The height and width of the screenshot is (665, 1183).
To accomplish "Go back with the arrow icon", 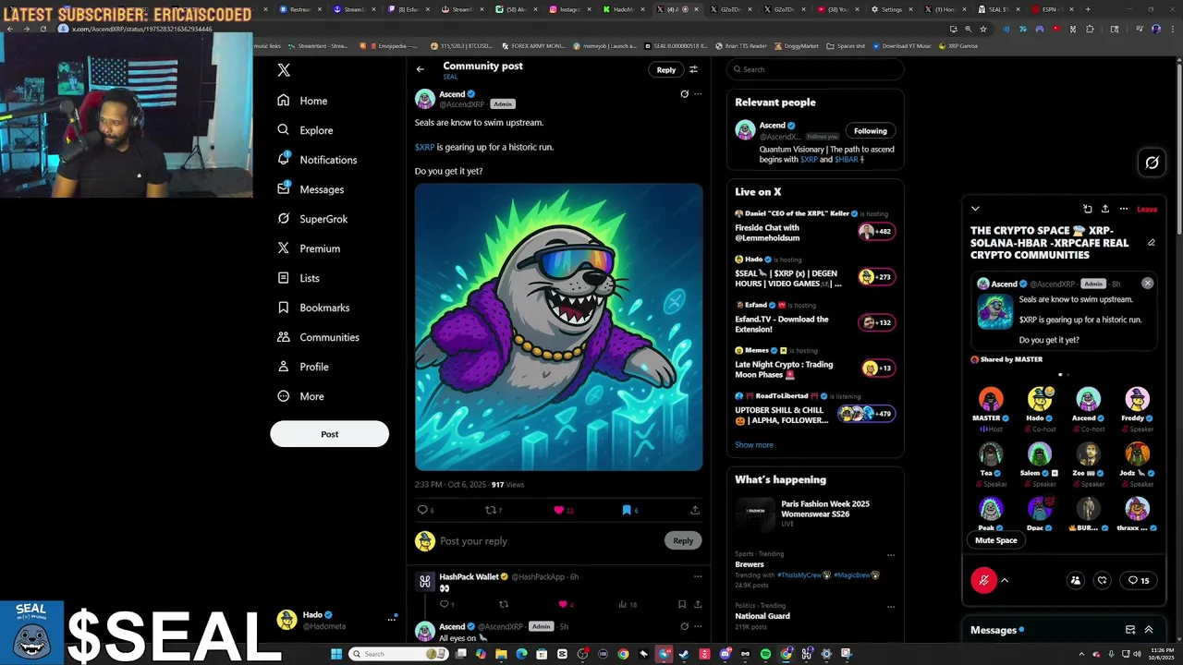I will (420, 69).
